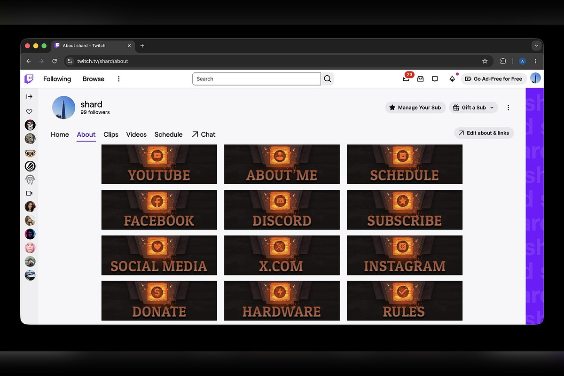Expand the left sidebar with arrow icon
The width and height of the screenshot is (564, 376).
[x=29, y=96]
